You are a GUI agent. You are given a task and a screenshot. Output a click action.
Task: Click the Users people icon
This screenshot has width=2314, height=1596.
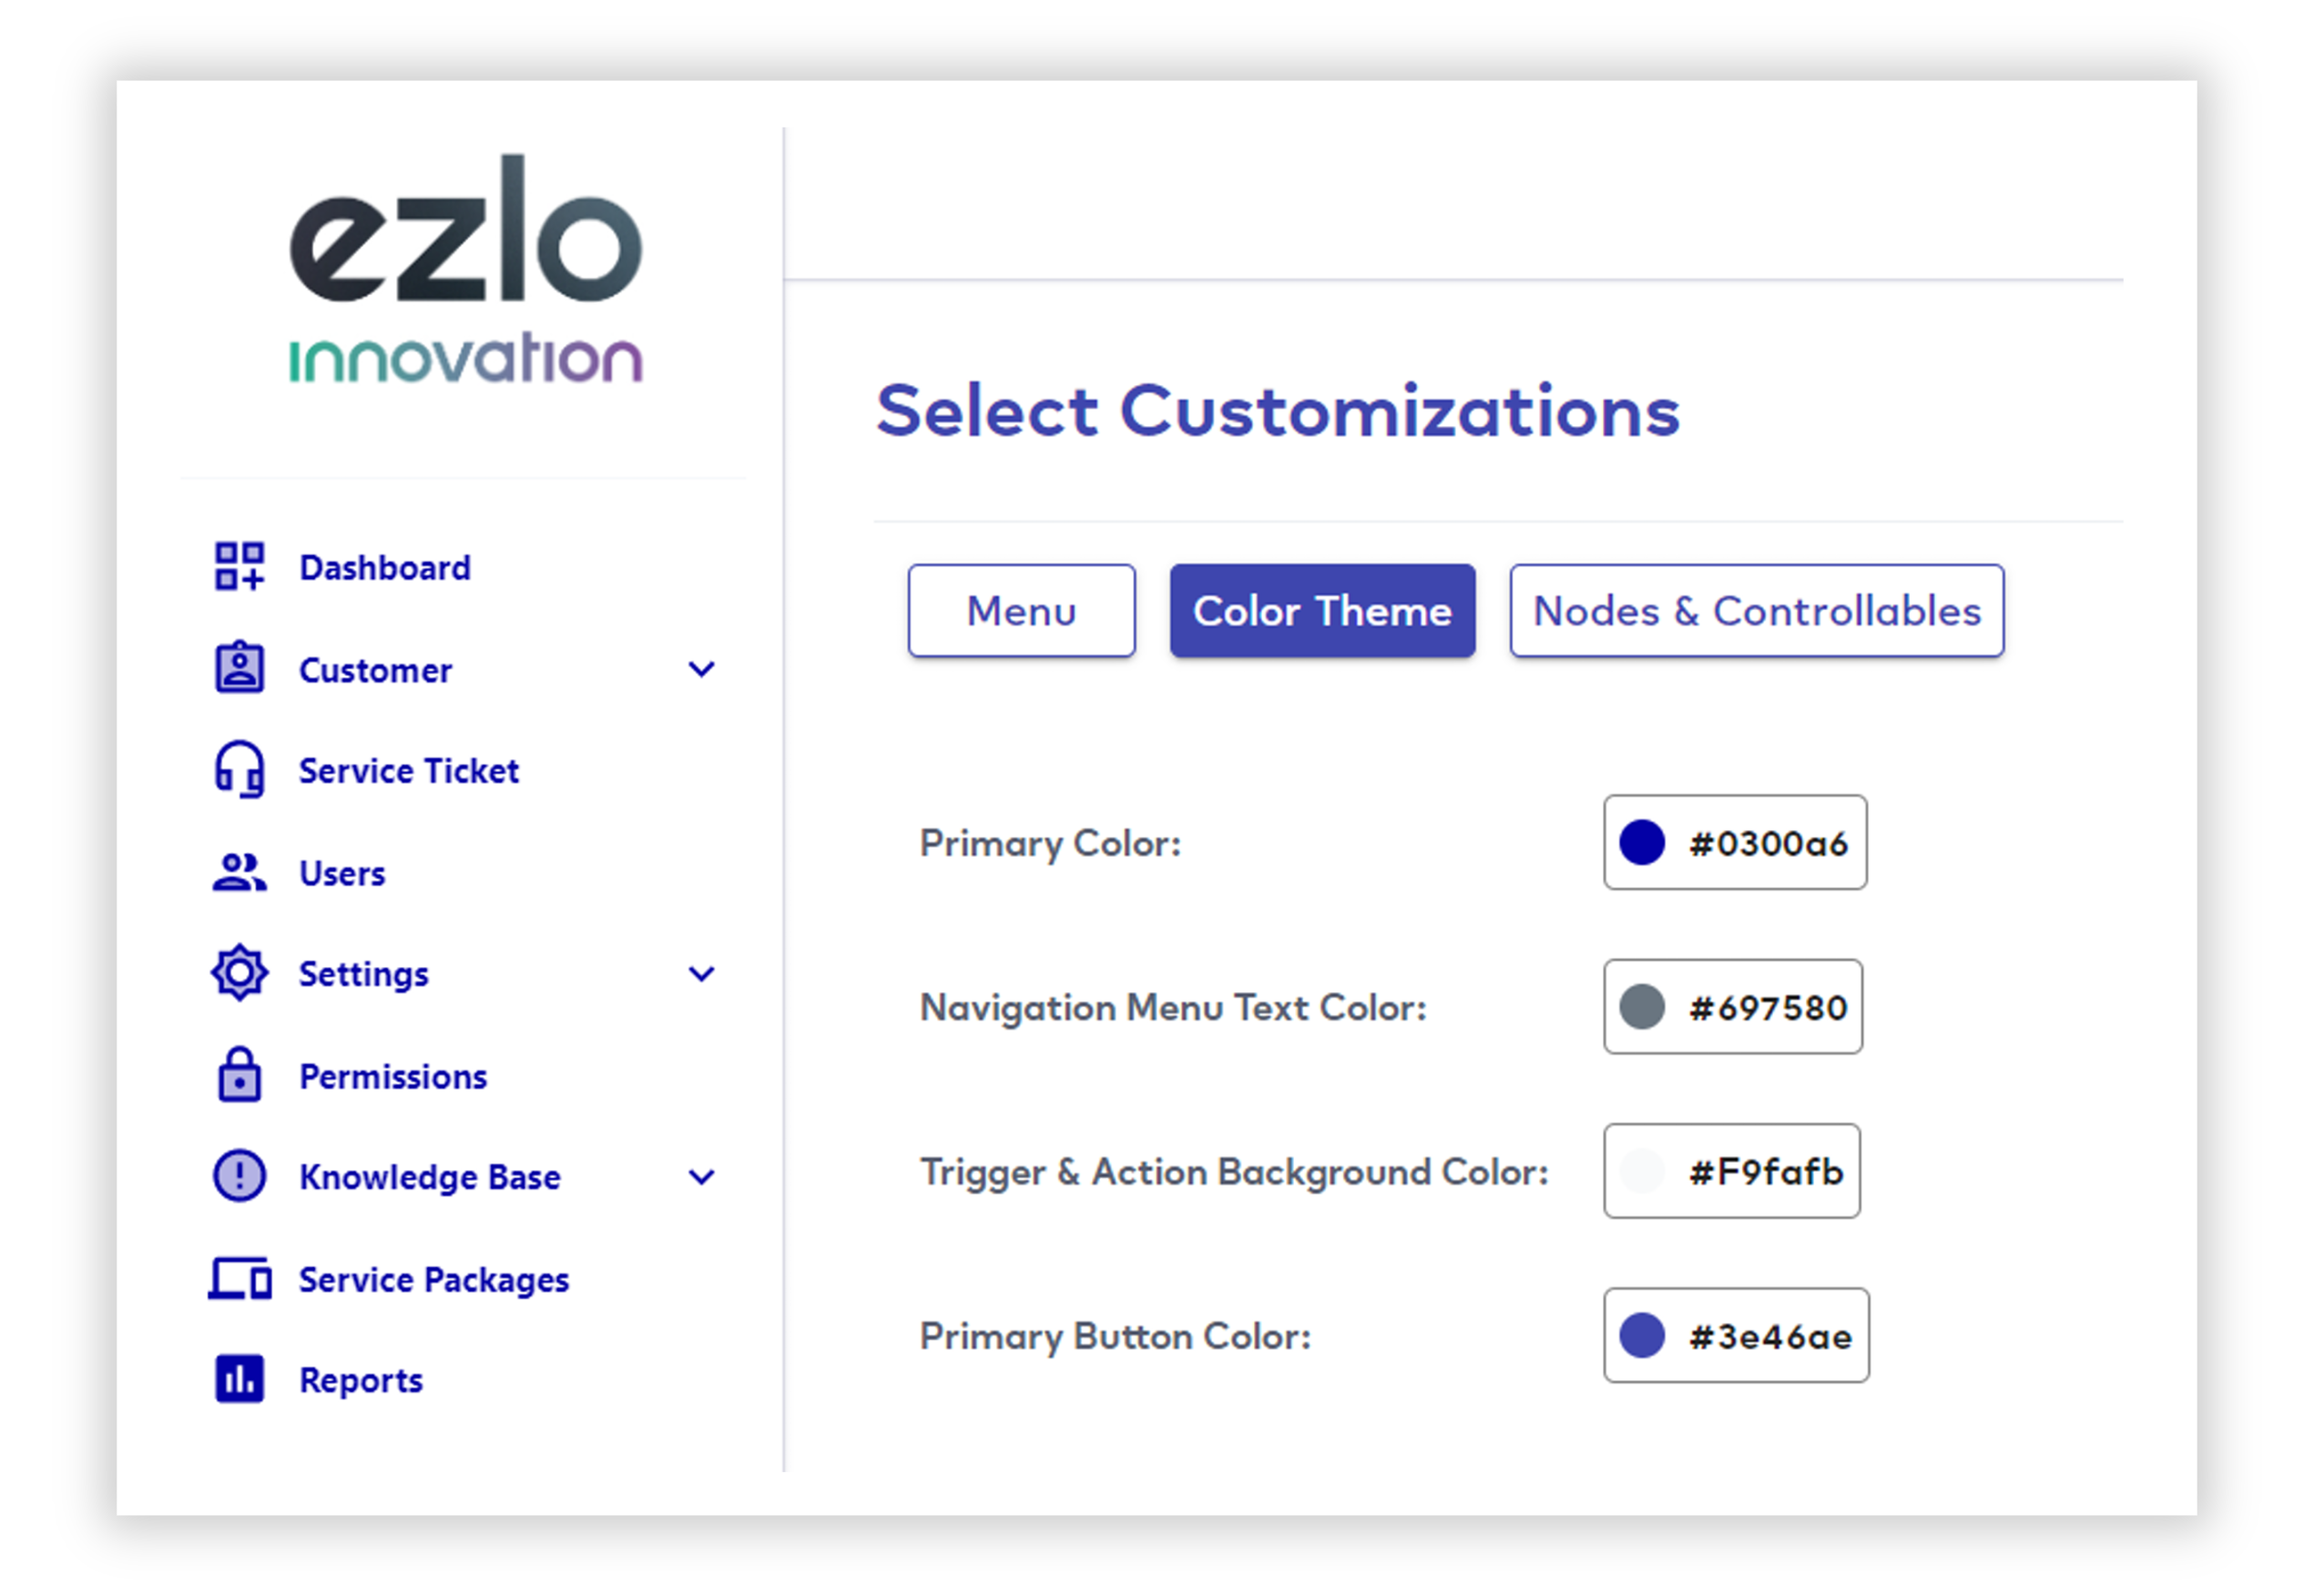coord(239,873)
